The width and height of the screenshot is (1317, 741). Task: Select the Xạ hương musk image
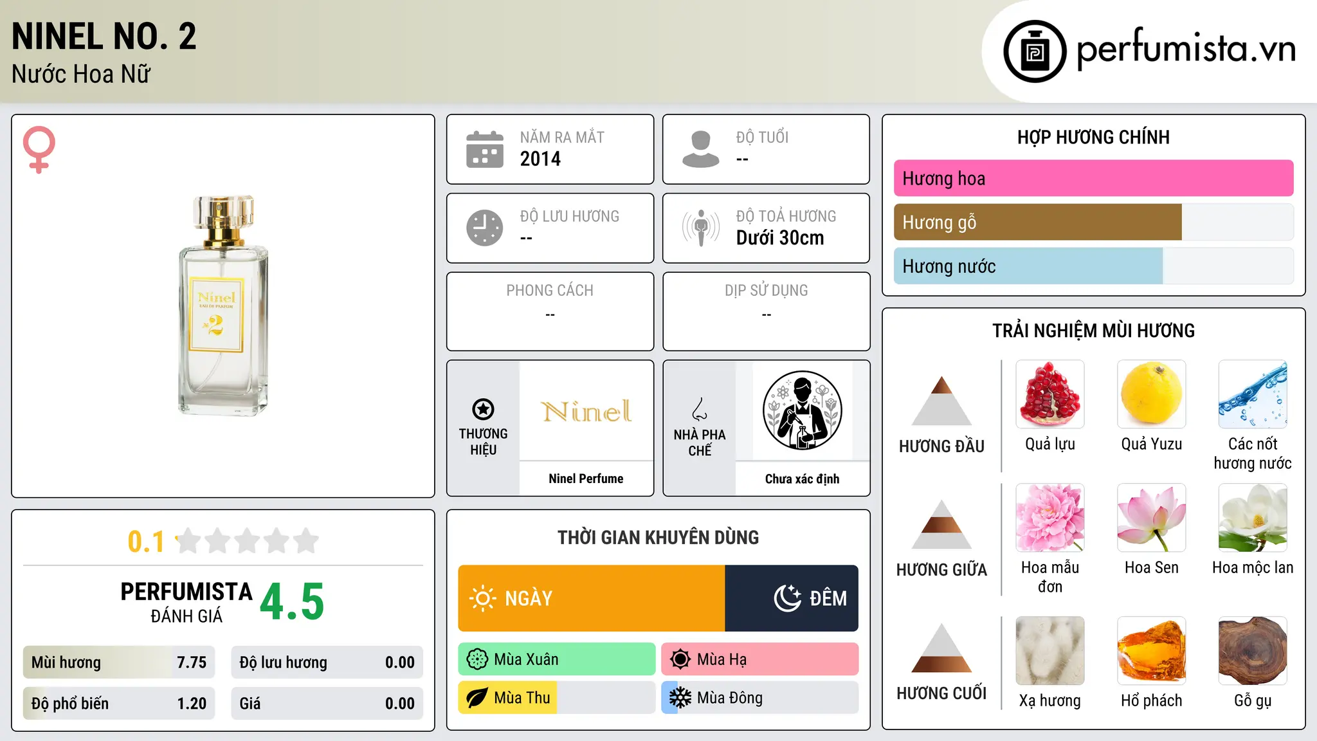(x=1050, y=651)
